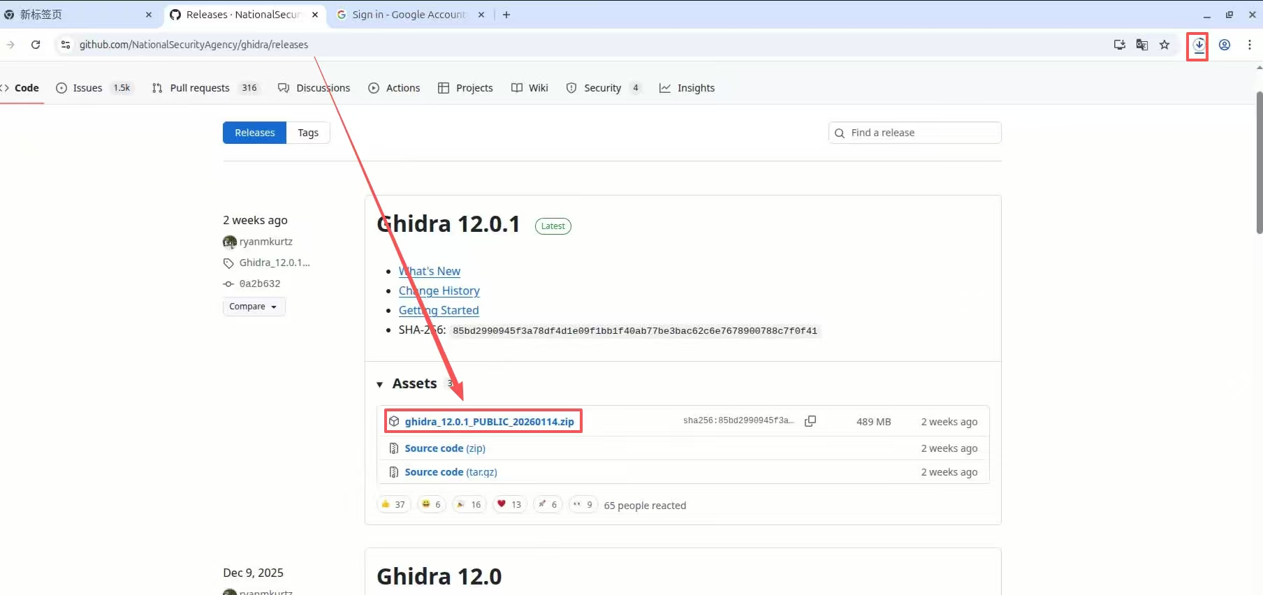Click the rocket reaction with 6
This screenshot has width=1263, height=595.
click(x=548, y=504)
